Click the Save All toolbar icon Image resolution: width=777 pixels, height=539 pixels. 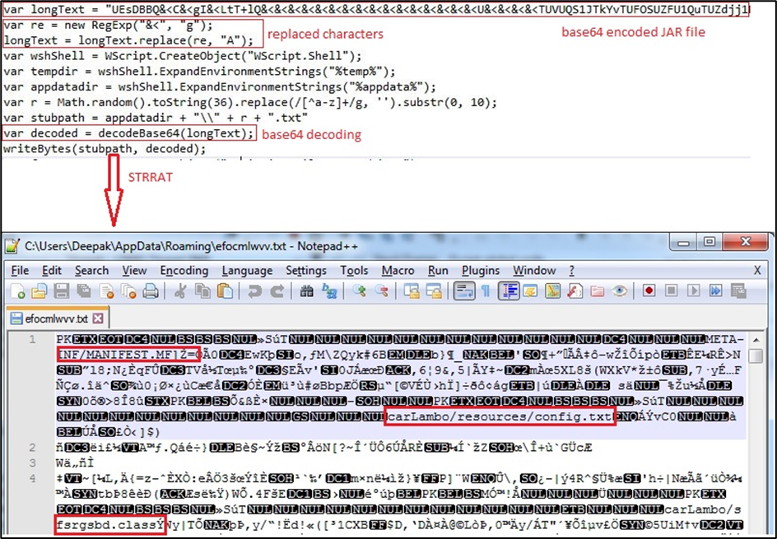[84, 290]
